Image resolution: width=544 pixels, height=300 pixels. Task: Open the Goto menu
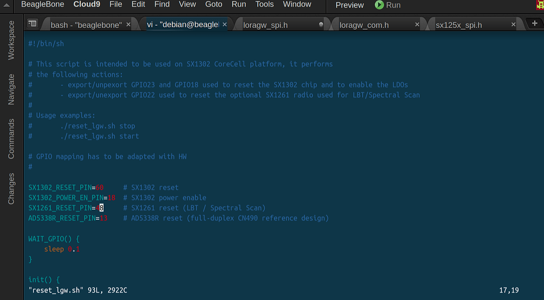[x=213, y=4]
